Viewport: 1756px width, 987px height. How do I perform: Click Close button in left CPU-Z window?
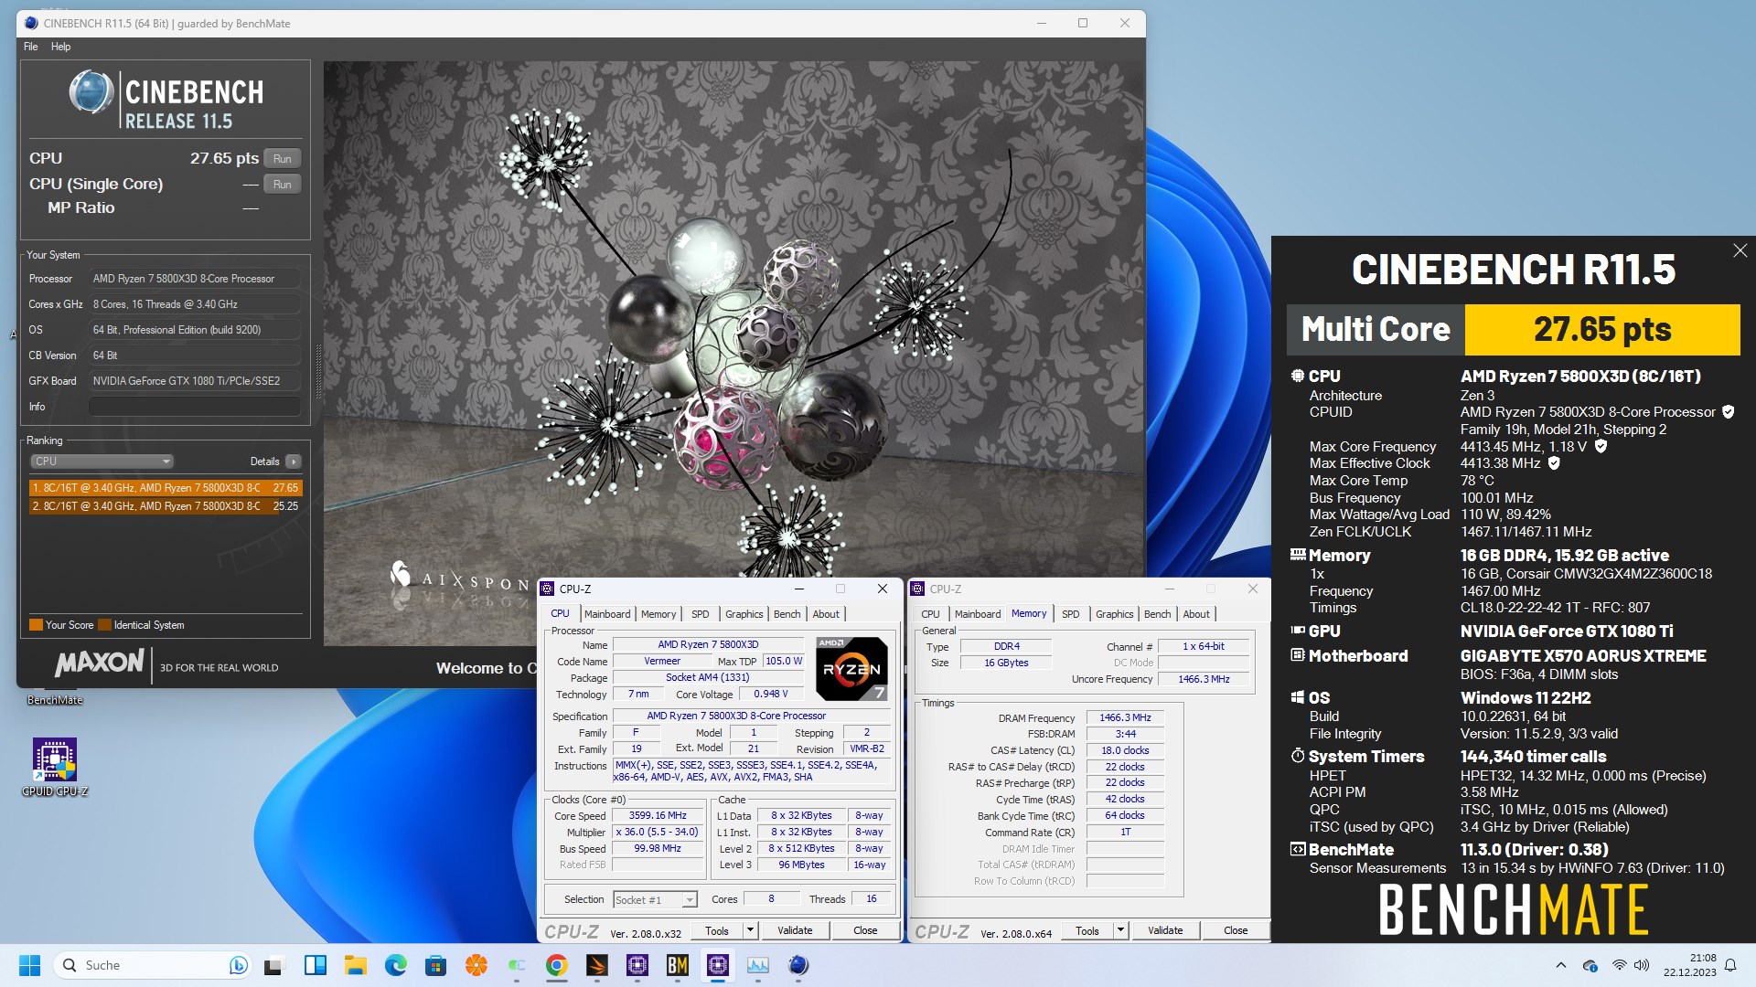tap(865, 930)
